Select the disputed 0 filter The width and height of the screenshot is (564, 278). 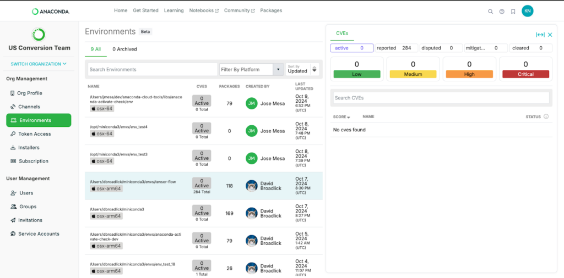coord(441,48)
